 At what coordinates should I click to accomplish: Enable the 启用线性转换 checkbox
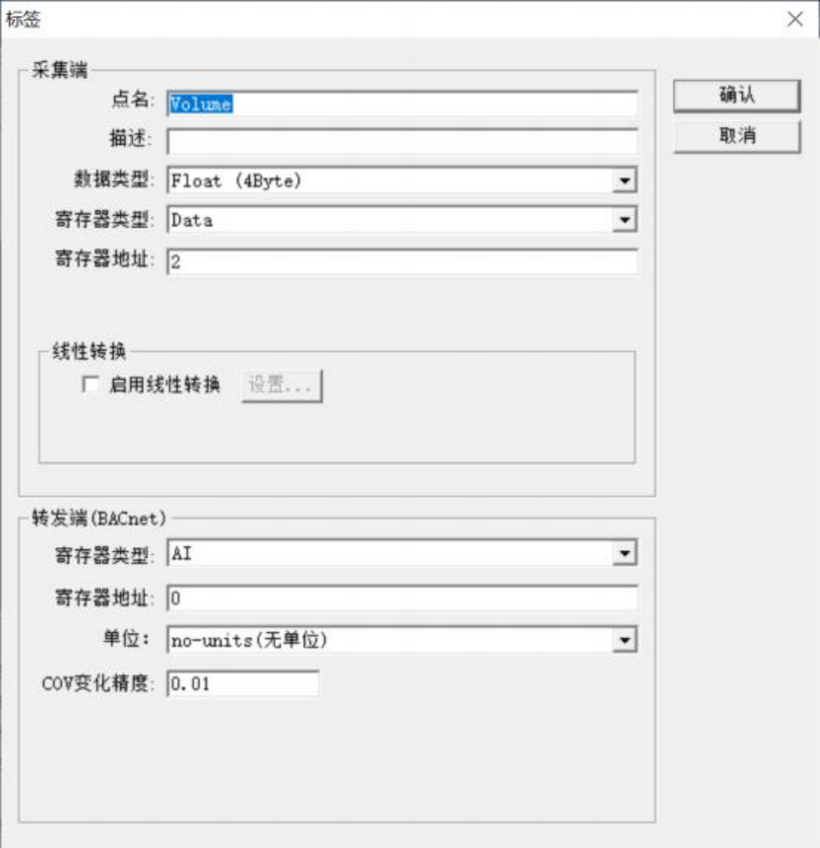point(91,384)
